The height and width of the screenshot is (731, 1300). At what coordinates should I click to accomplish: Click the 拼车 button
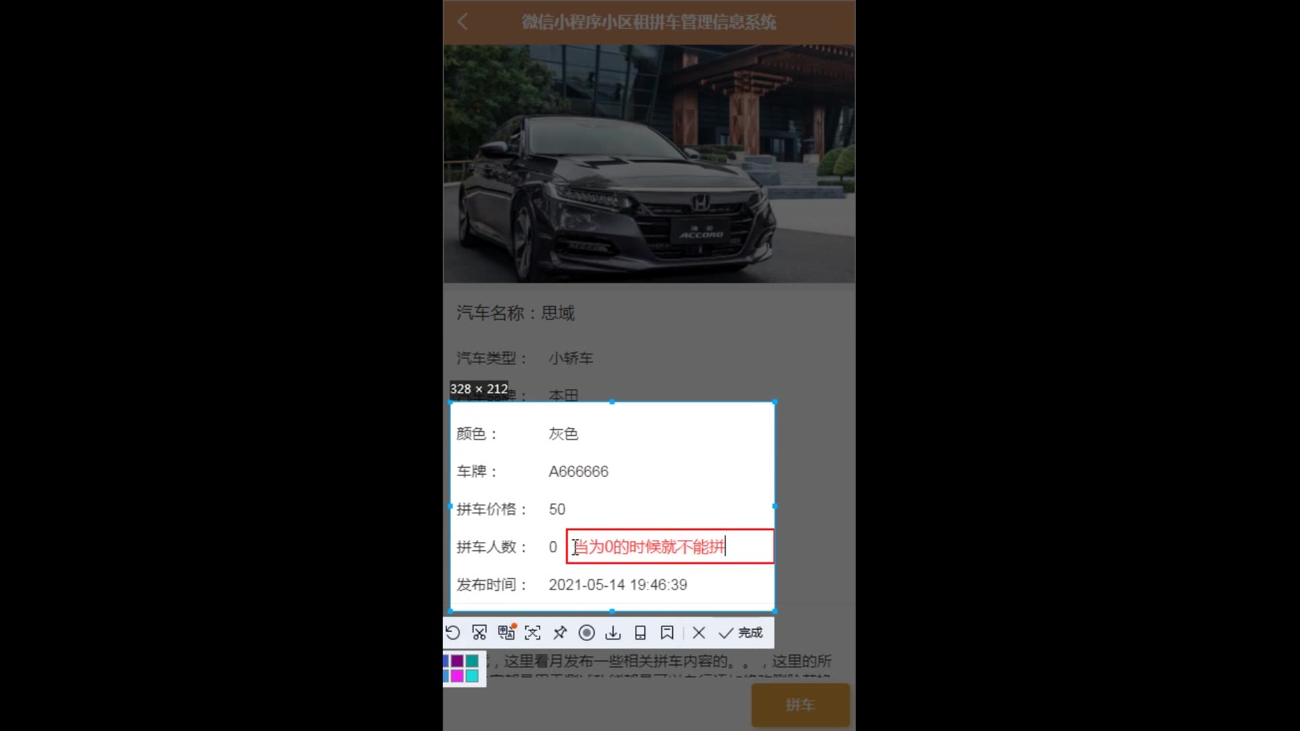click(800, 705)
